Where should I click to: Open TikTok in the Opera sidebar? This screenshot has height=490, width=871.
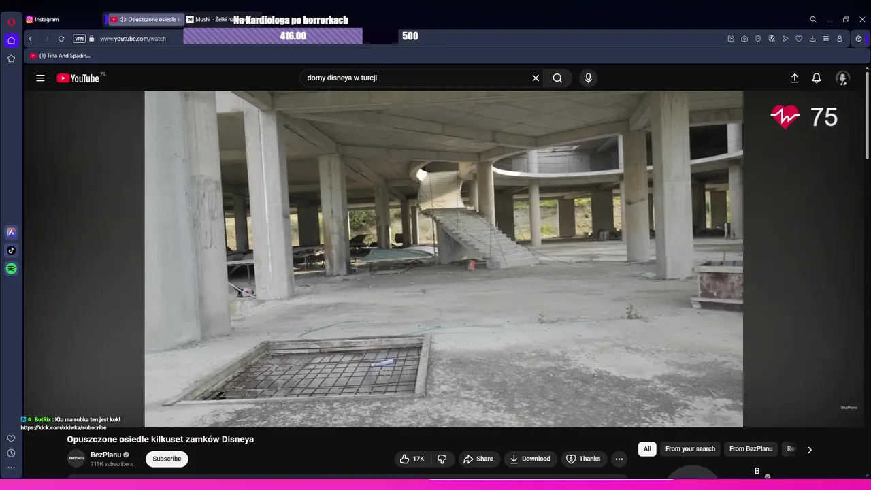point(11,250)
